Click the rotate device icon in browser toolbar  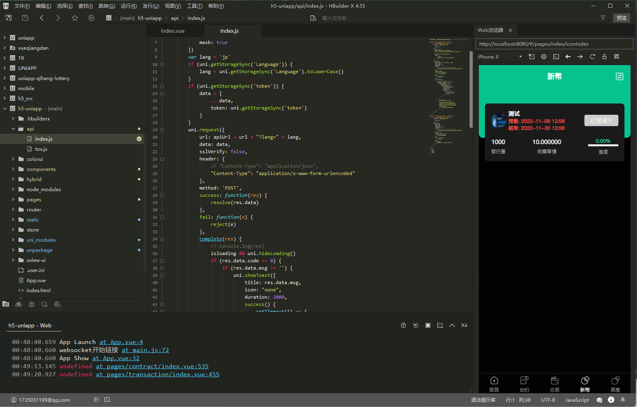(x=532, y=57)
